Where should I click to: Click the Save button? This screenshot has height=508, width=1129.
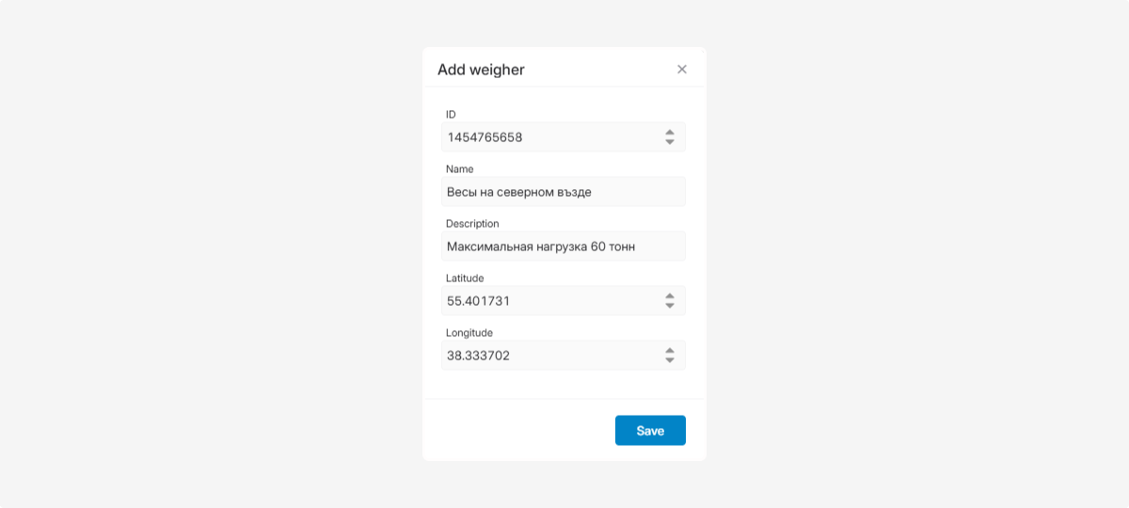650,430
